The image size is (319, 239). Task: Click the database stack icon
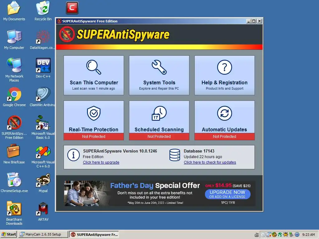(174, 155)
